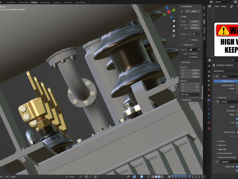Open the Object properties orange square tab
This screenshot has width=238, height=179.
[x=209, y=95]
